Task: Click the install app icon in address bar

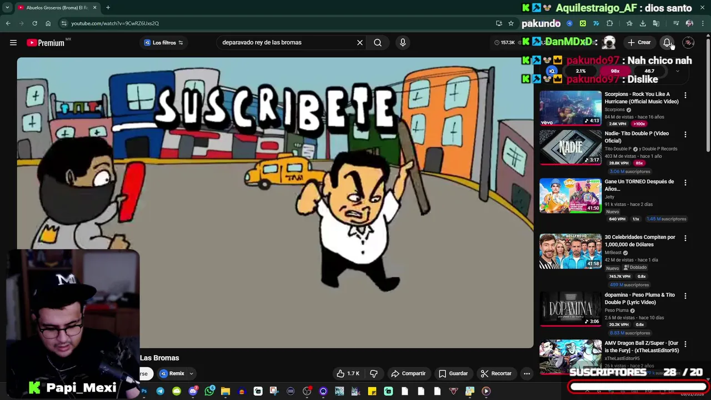Action: (x=499, y=23)
